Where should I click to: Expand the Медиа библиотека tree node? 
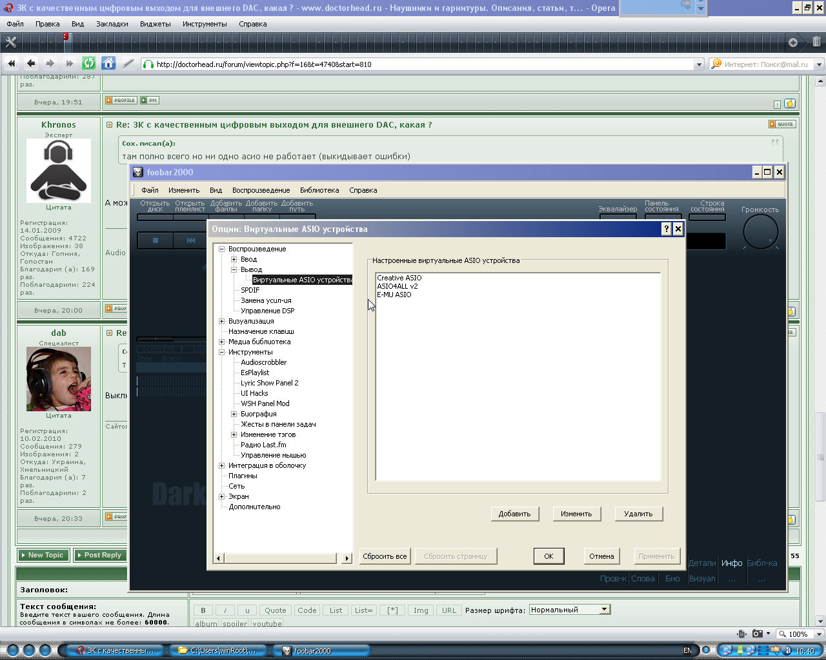(x=221, y=342)
